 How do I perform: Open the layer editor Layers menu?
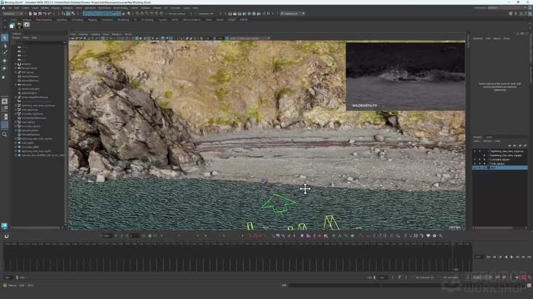pyautogui.click(x=477, y=141)
